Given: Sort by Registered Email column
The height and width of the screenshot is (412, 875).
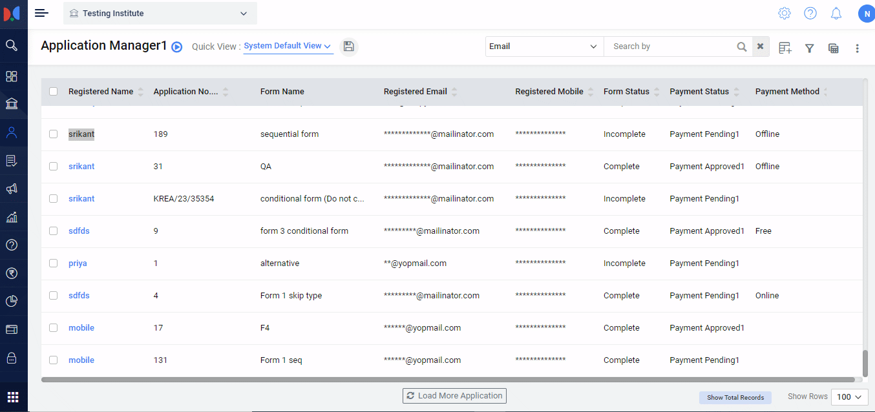Looking at the screenshot, I should coord(454,92).
